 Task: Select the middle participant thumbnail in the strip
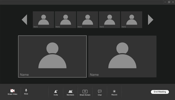[87, 20]
